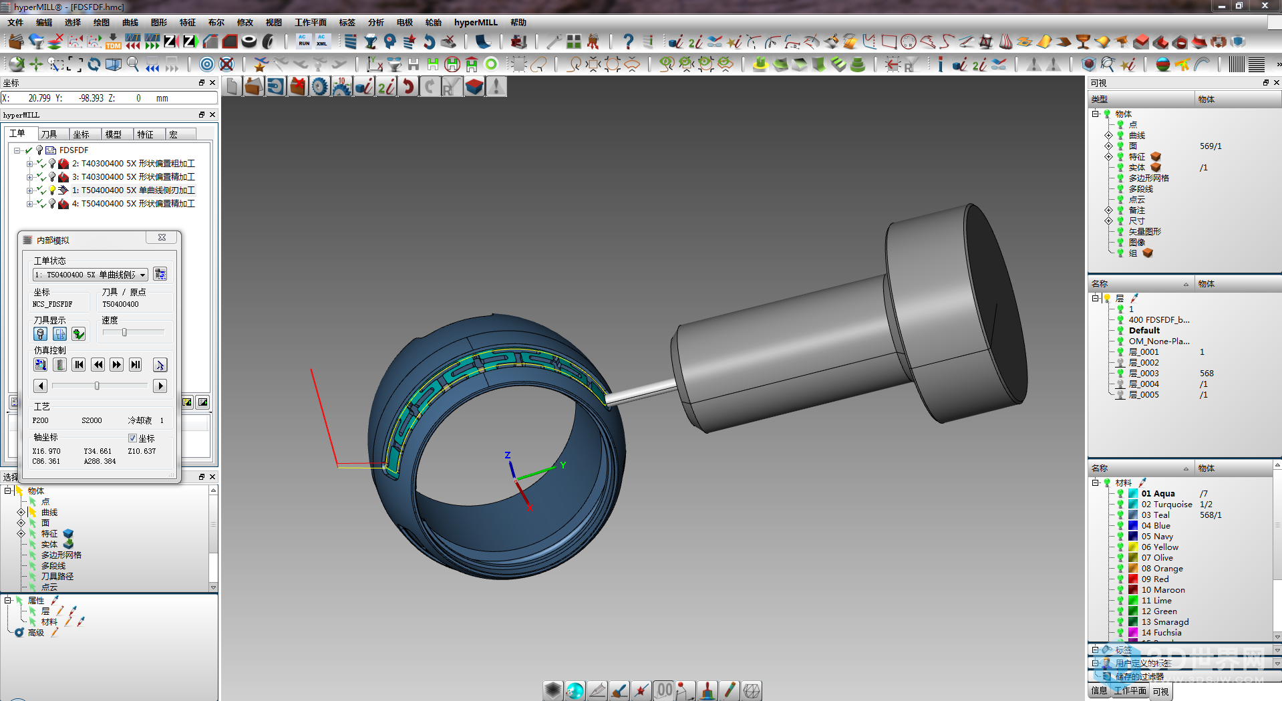Click the shaded cube icon in bottom toolbar

point(552,690)
